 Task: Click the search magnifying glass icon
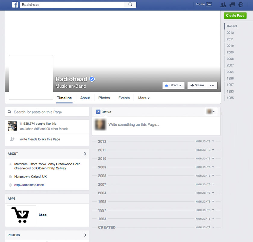[x=130, y=5]
